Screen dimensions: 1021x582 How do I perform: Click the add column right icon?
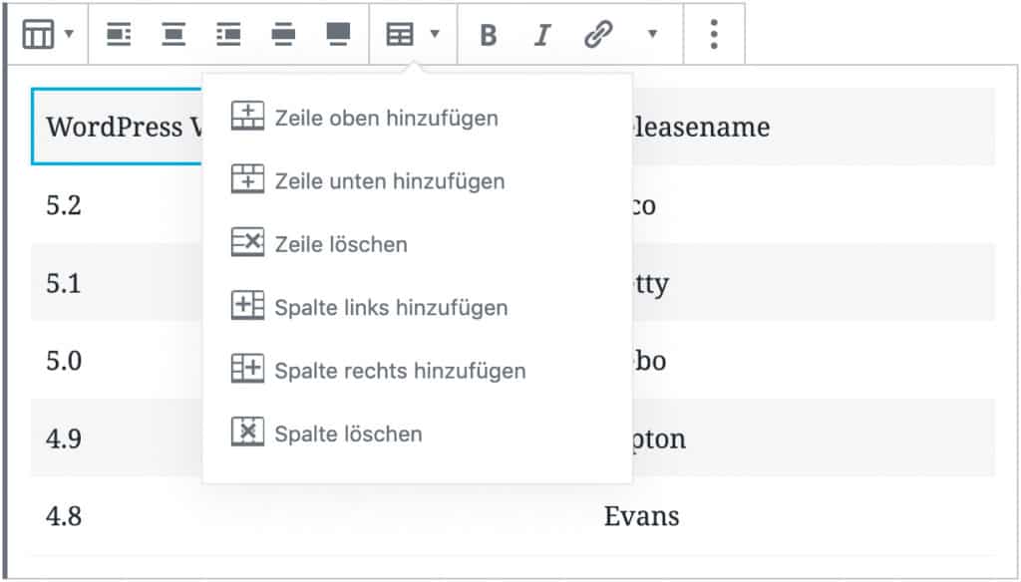tap(247, 369)
